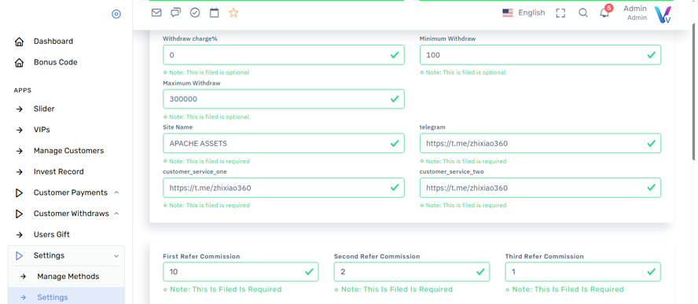Collapse the Settings menu chevron
Image resolution: width=698 pixels, height=304 pixels.
point(116,256)
